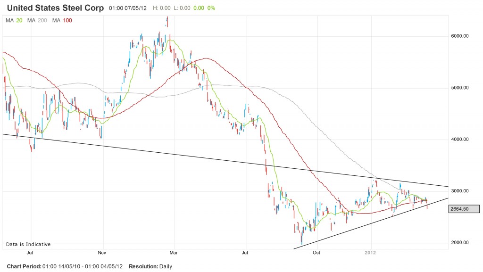Click the United States Steel Corp title
Image resolution: width=483 pixels, height=272 pixels.
(56, 8)
